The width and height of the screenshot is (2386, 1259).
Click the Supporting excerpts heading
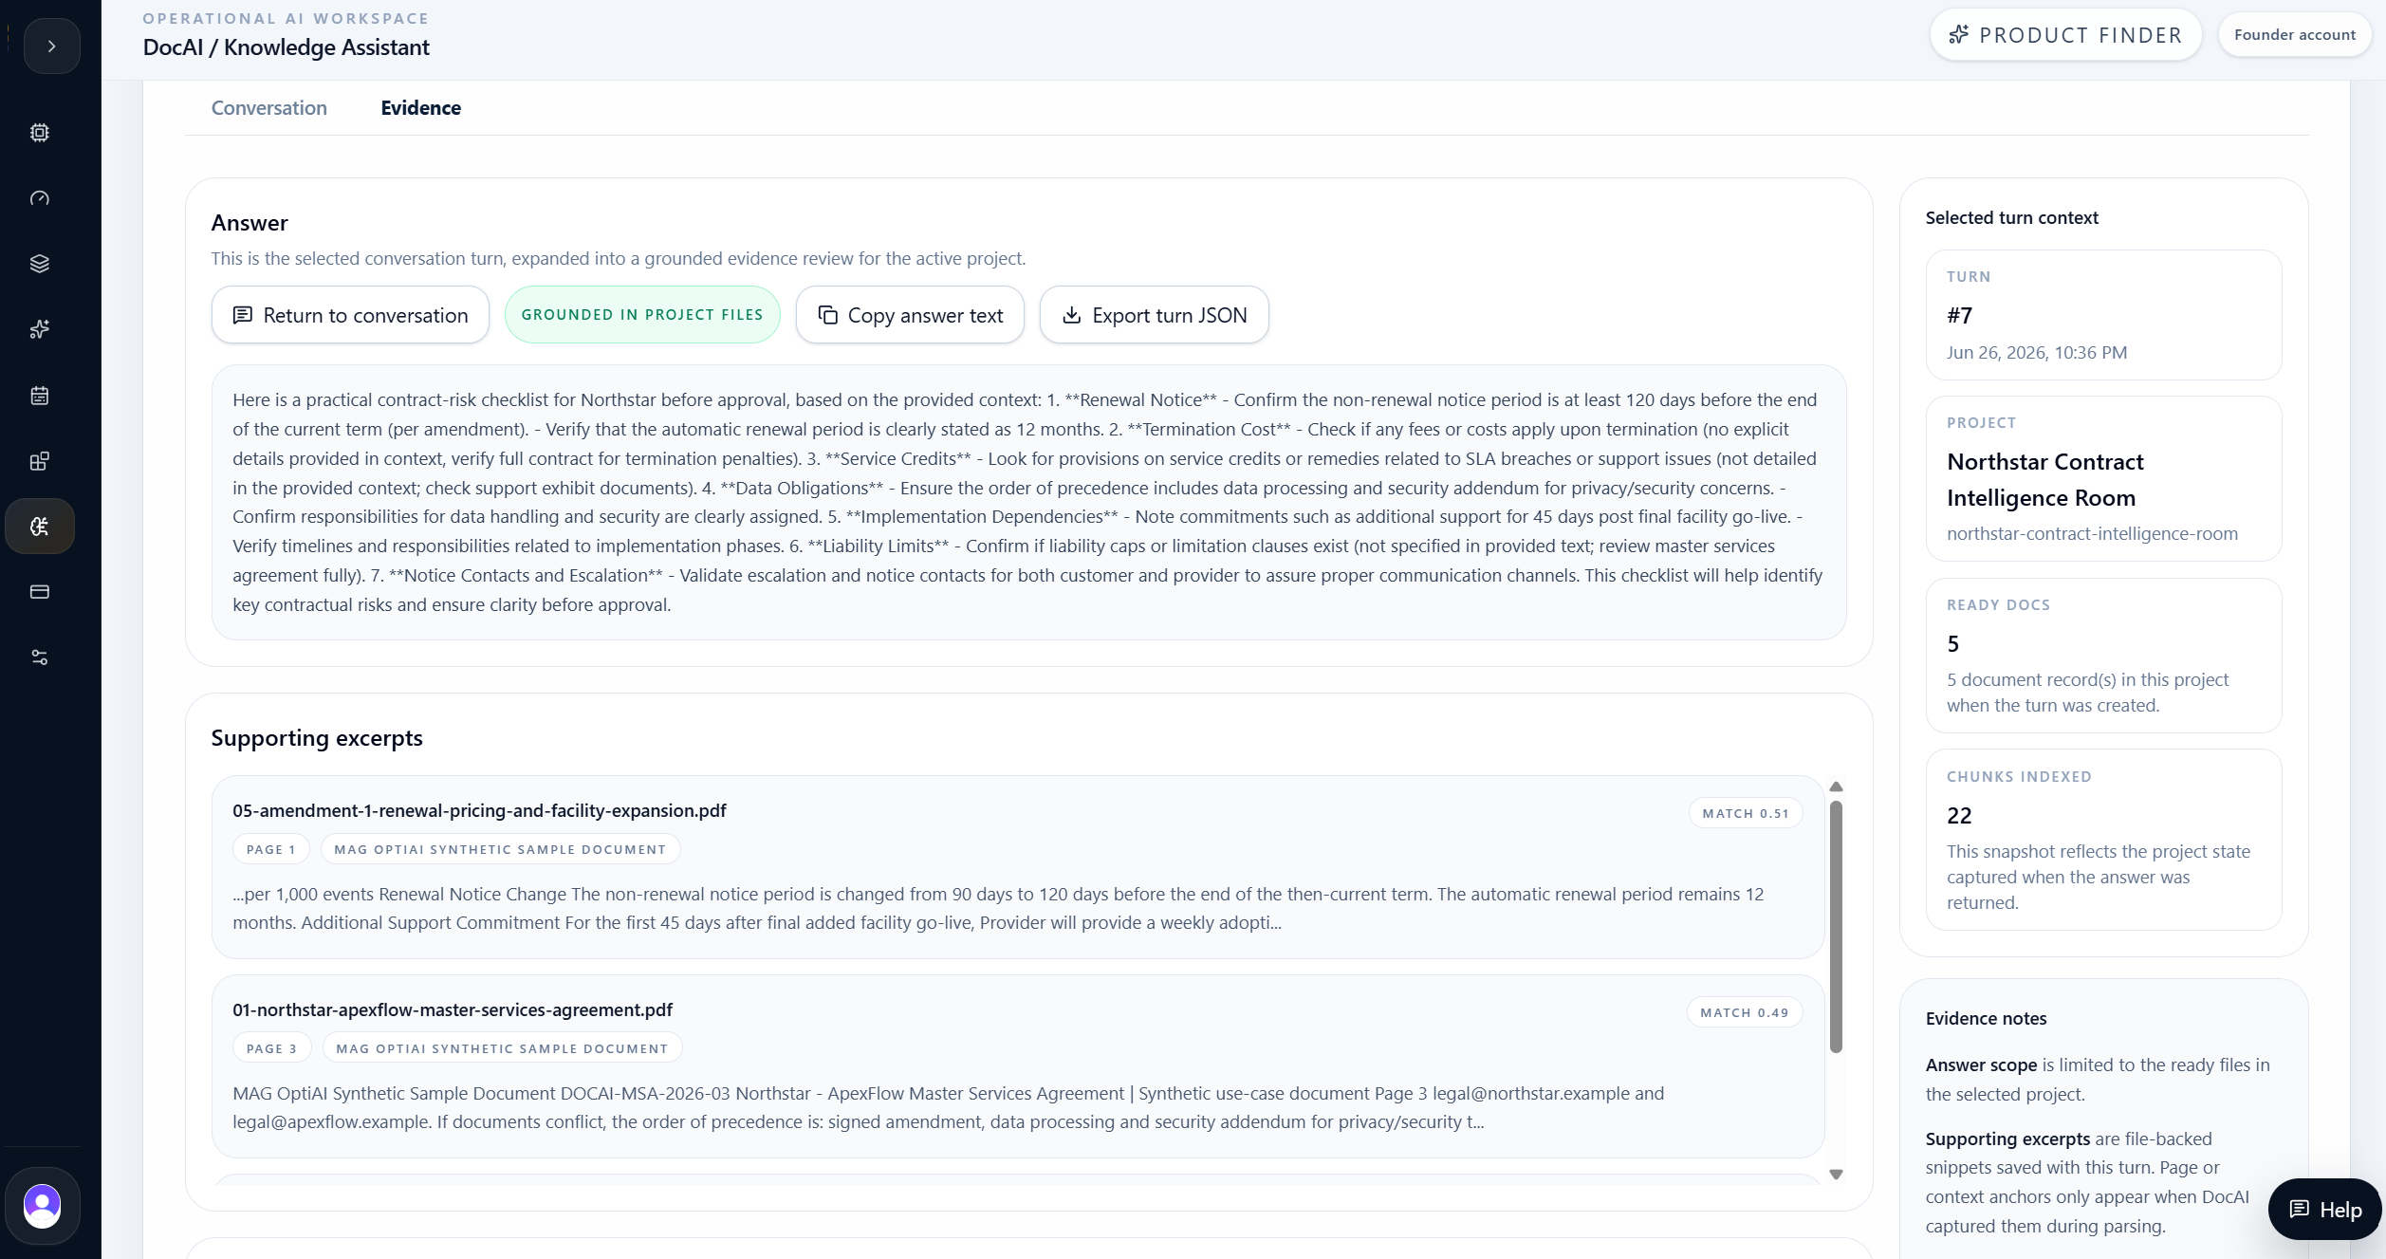pyautogui.click(x=317, y=738)
